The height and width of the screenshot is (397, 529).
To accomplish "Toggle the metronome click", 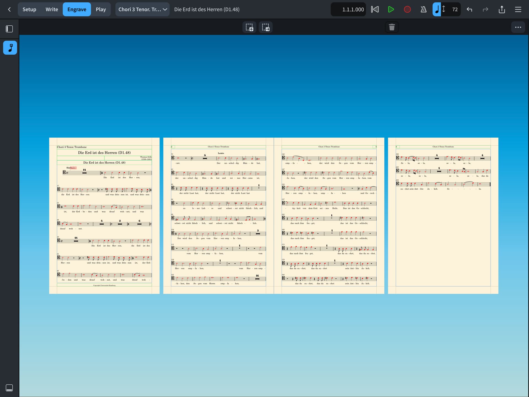I will (423, 9).
